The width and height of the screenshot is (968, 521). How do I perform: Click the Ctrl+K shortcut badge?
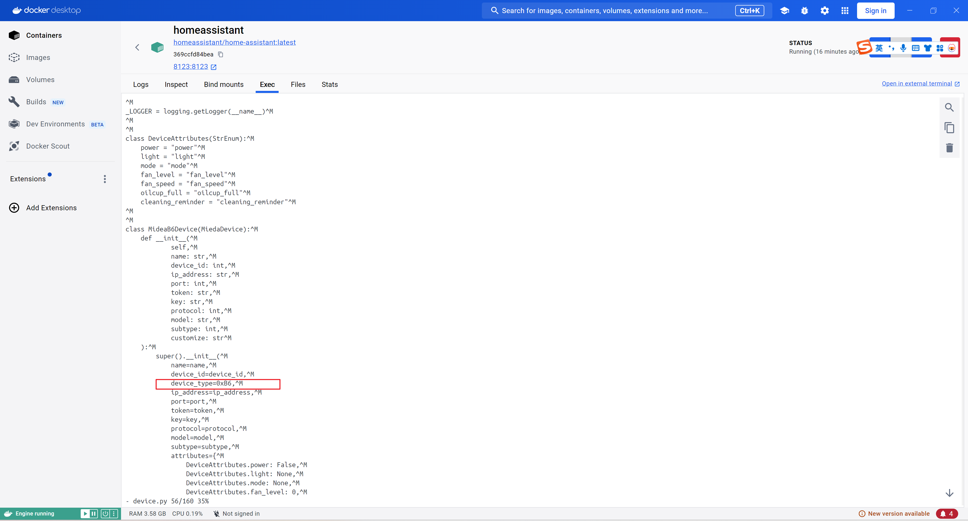(749, 11)
